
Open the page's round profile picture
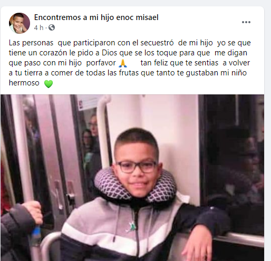click(20, 23)
